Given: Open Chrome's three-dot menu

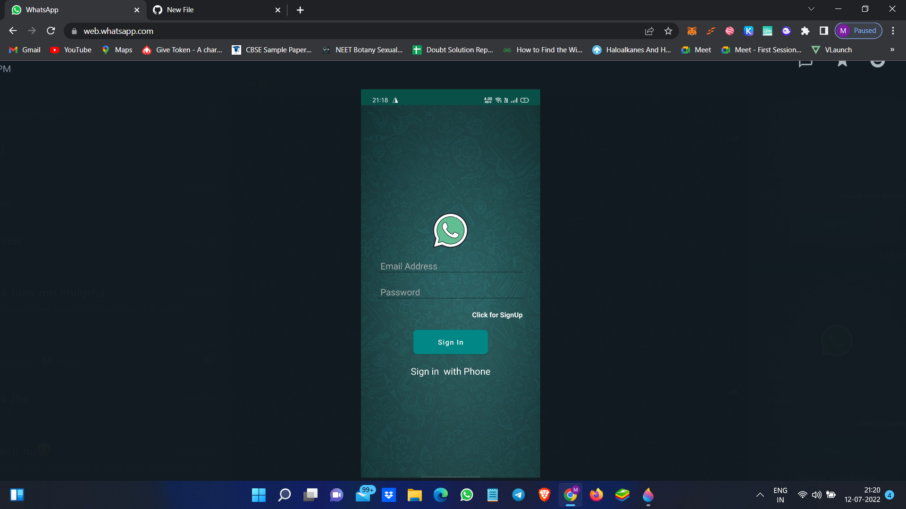Looking at the screenshot, I should pyautogui.click(x=893, y=31).
